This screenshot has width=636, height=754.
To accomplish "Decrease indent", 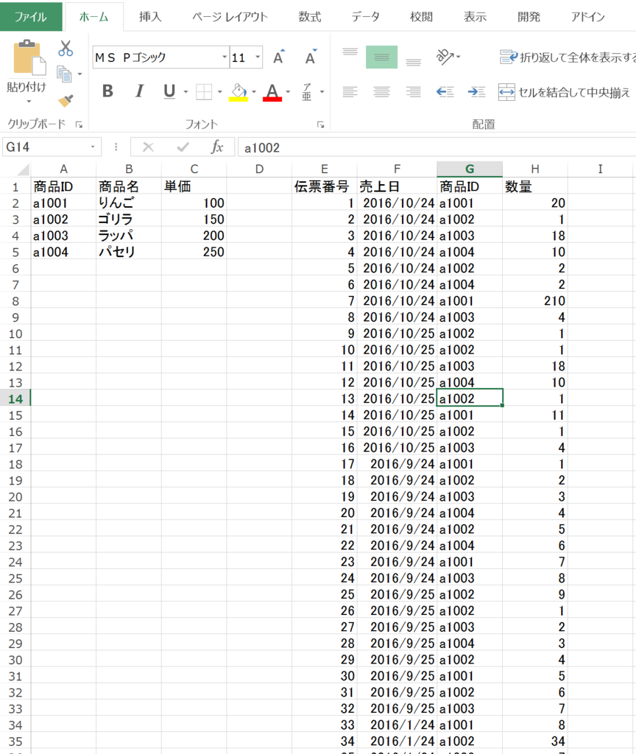I will [445, 91].
